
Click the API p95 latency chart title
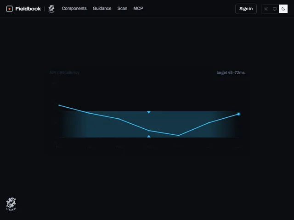(64, 72)
